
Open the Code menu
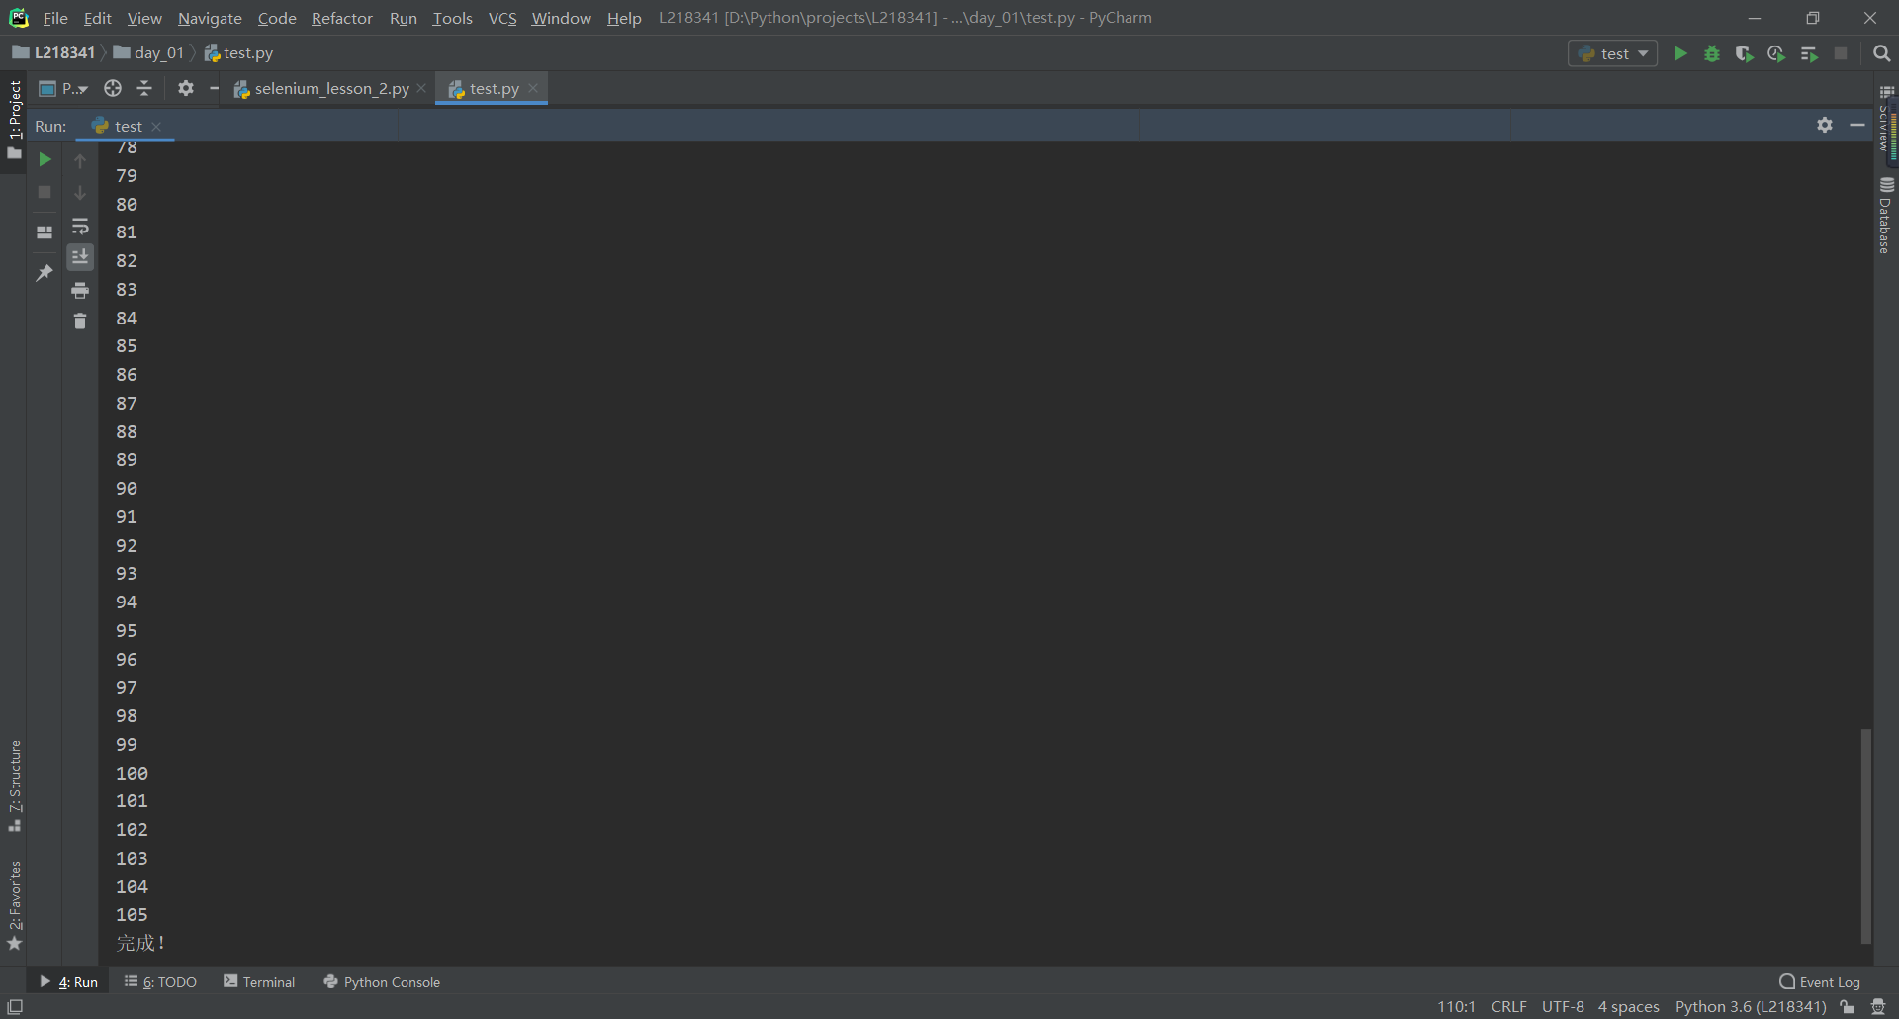277,18
